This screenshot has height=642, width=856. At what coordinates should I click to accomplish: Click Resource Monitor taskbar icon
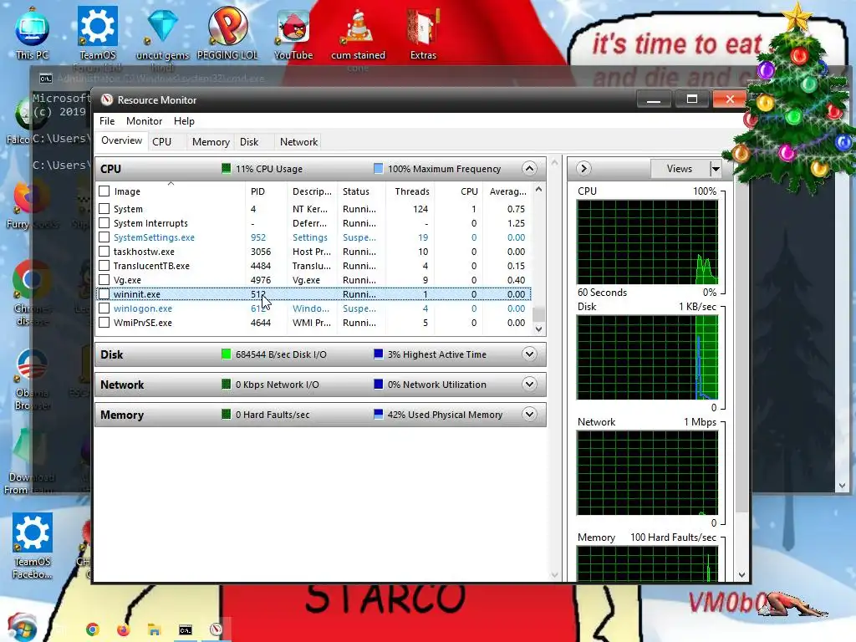point(217,630)
